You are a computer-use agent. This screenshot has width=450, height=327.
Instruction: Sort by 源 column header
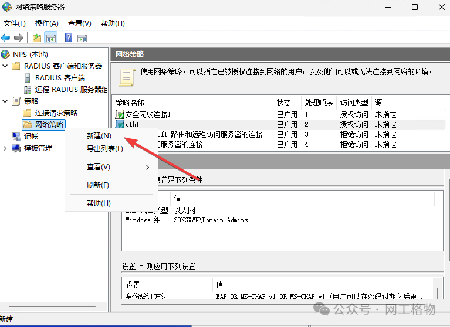click(x=408, y=103)
